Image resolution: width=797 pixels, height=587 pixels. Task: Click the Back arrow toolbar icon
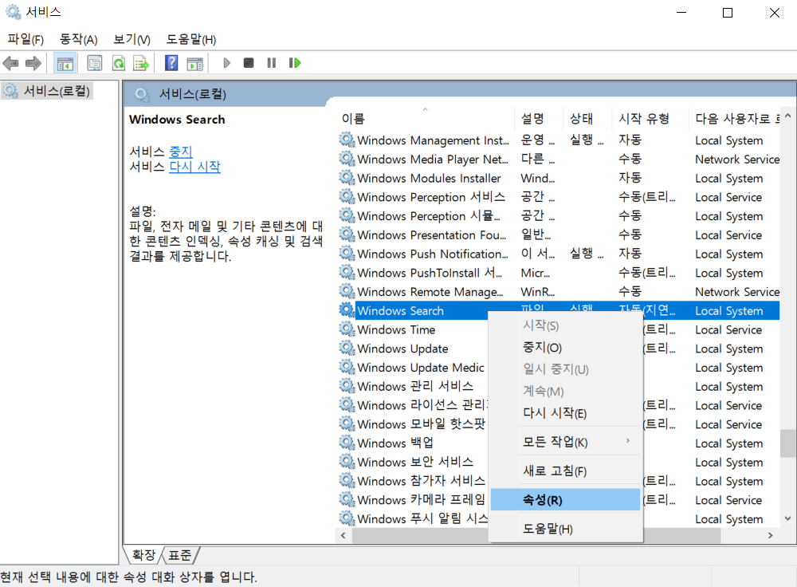pos(10,63)
